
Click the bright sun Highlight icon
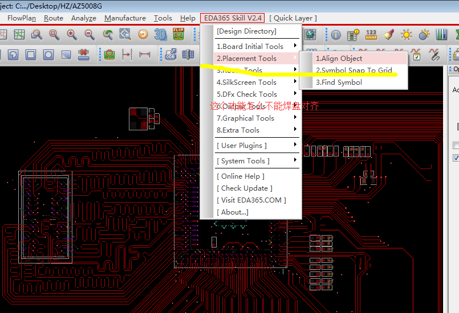pos(407,35)
